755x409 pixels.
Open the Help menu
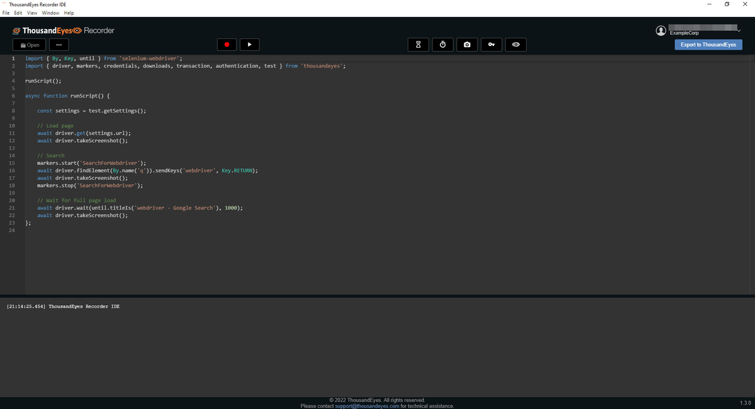(69, 13)
